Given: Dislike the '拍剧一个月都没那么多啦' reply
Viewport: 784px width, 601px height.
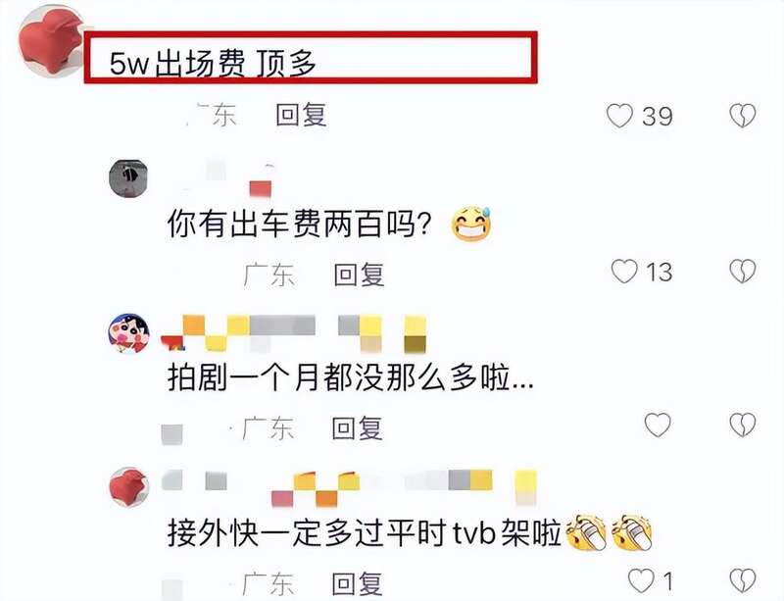Looking at the screenshot, I should pyautogui.click(x=743, y=425).
